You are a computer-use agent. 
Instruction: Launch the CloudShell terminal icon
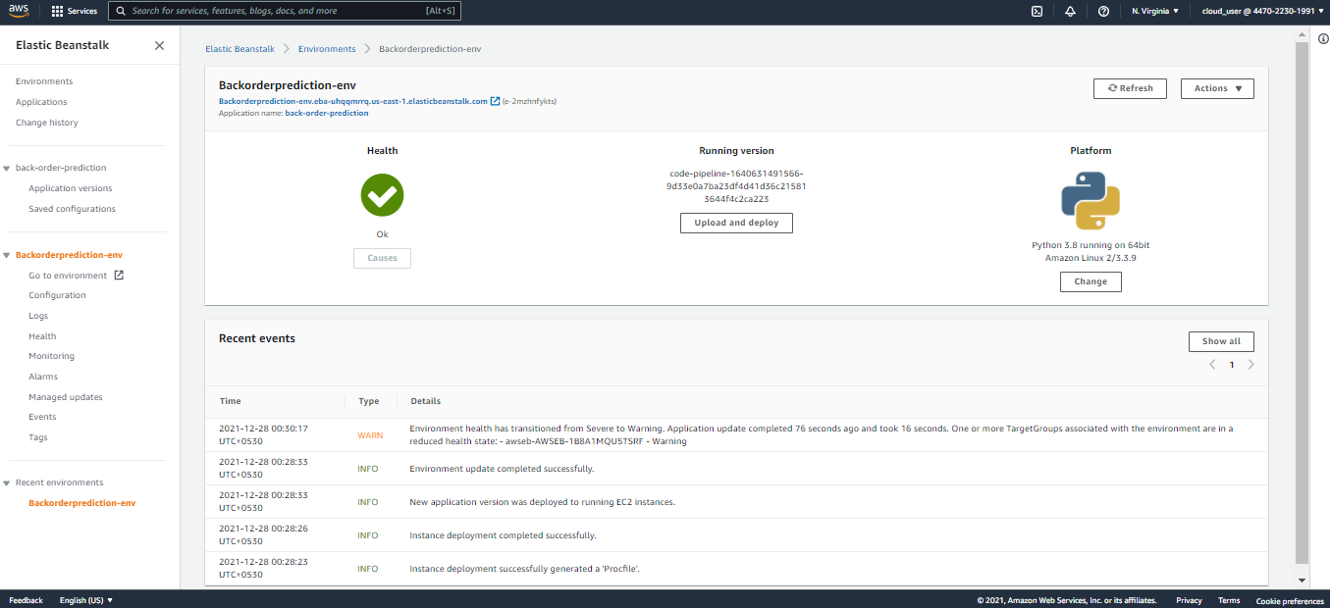point(1037,11)
